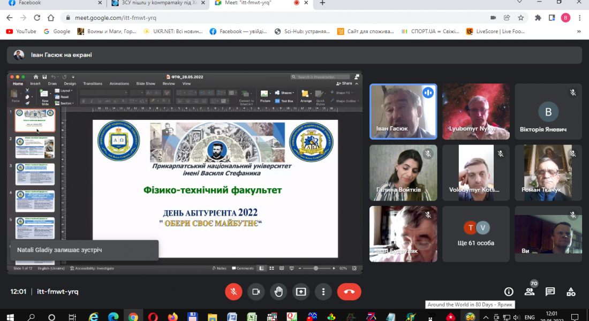Leave the call with red hang-up button
The width and height of the screenshot is (589, 321).
pyautogui.click(x=349, y=292)
